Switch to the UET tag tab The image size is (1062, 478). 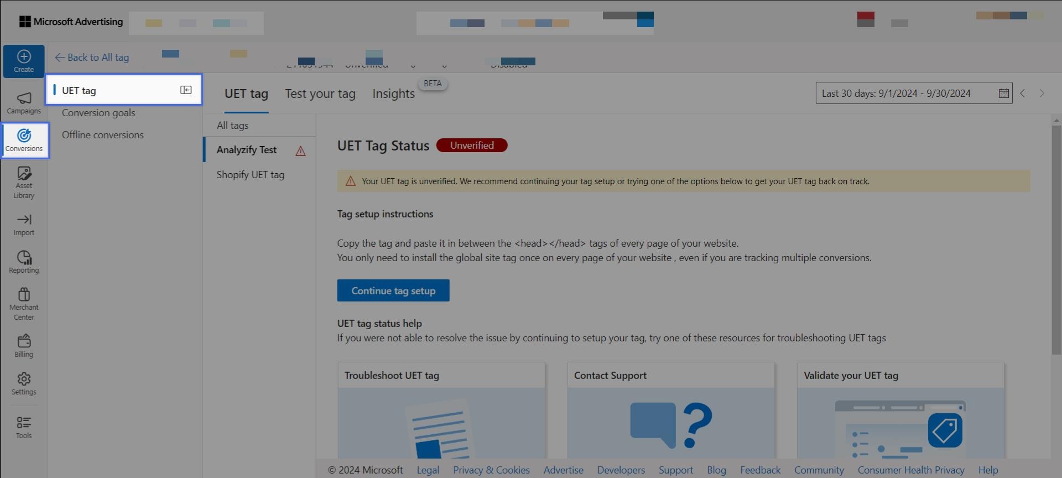246,94
